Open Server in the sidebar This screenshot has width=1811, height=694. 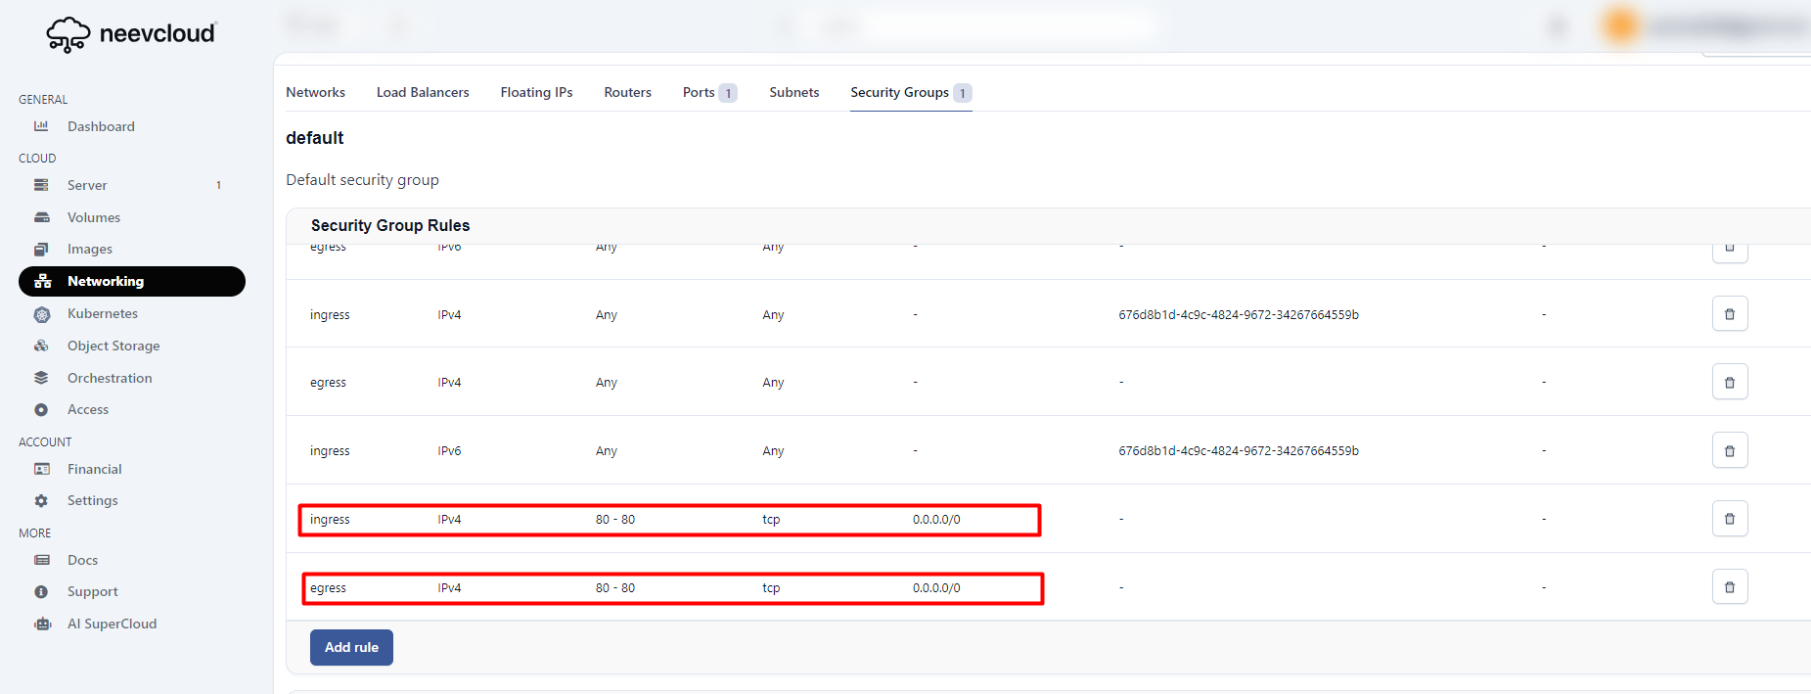(87, 185)
